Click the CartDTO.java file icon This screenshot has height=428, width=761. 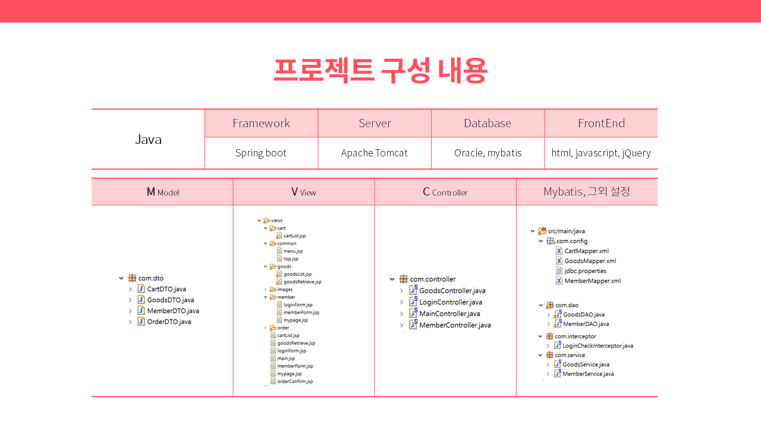coord(141,289)
